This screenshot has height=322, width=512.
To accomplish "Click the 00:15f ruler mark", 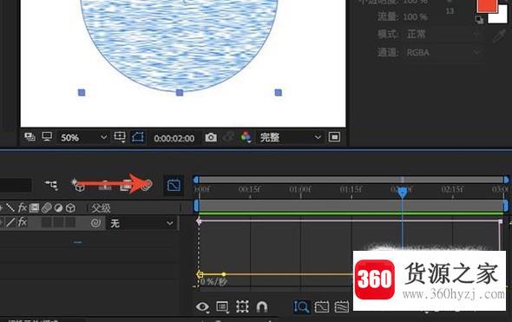I will pos(249,189).
